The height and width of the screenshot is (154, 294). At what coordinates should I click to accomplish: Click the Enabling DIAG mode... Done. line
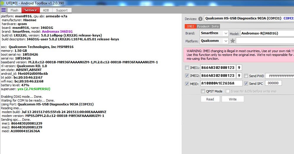22,97
